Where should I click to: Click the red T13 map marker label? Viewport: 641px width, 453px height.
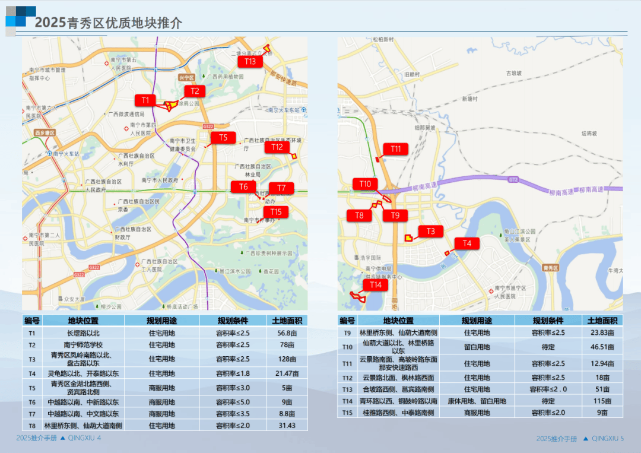[250, 61]
